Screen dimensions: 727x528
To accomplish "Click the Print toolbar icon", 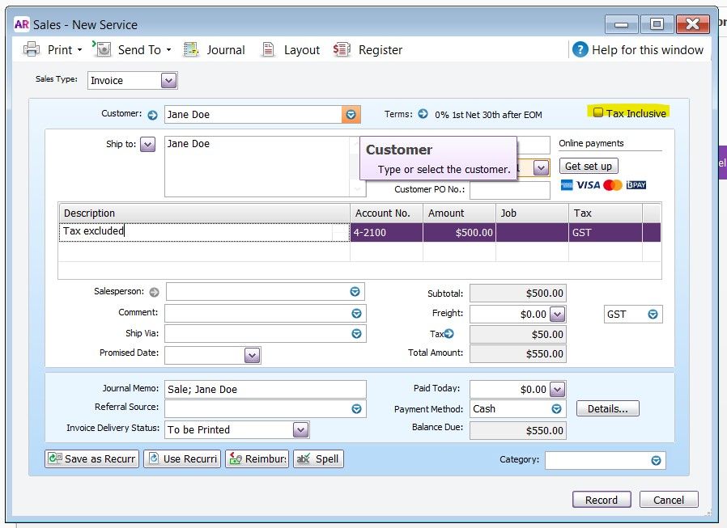I will point(32,49).
